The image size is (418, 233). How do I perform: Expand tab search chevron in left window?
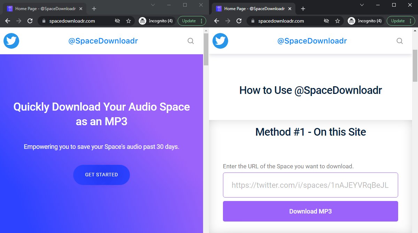153,5
